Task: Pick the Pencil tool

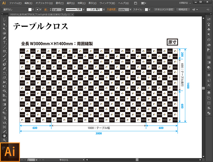Action: (x=4, y=60)
